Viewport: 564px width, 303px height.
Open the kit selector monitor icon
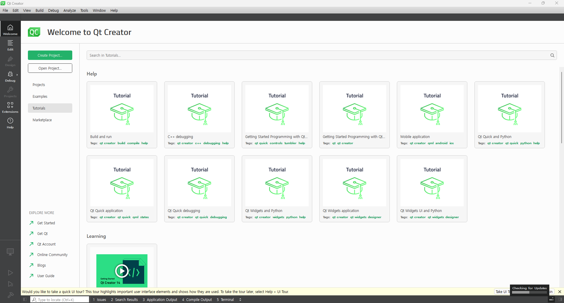pos(10,252)
